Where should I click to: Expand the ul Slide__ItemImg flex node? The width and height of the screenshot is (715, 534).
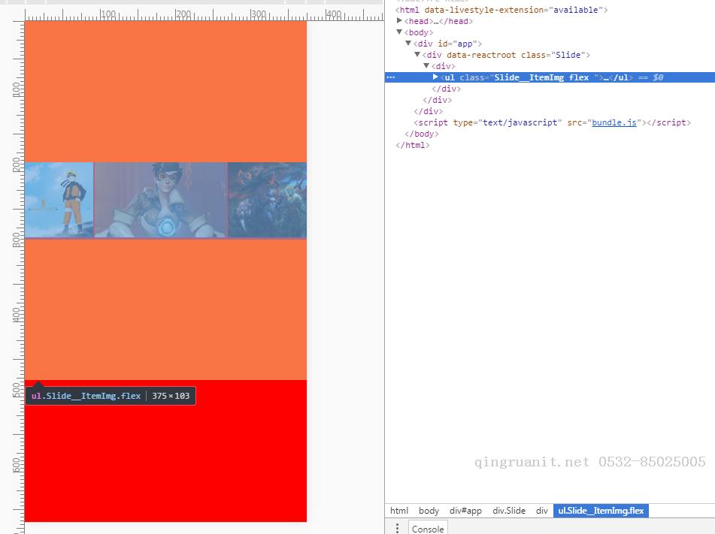pyautogui.click(x=435, y=77)
